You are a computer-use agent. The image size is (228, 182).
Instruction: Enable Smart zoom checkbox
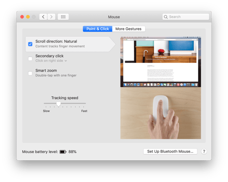[x=30, y=73]
